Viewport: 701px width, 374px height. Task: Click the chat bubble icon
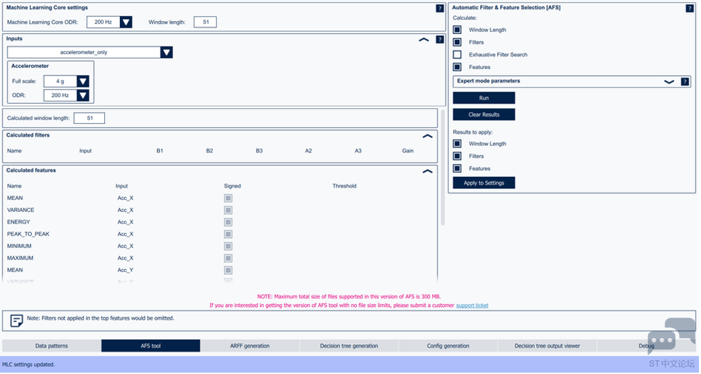click(x=662, y=340)
